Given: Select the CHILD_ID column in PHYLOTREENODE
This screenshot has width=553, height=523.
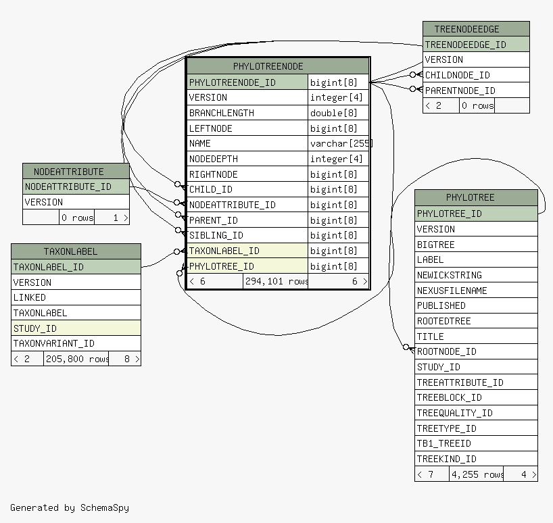Looking at the screenshot, I should pyautogui.click(x=247, y=189).
